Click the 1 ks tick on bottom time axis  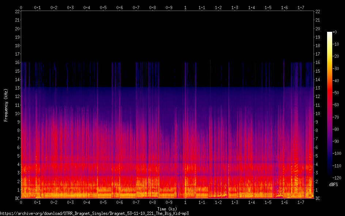tap(186, 202)
